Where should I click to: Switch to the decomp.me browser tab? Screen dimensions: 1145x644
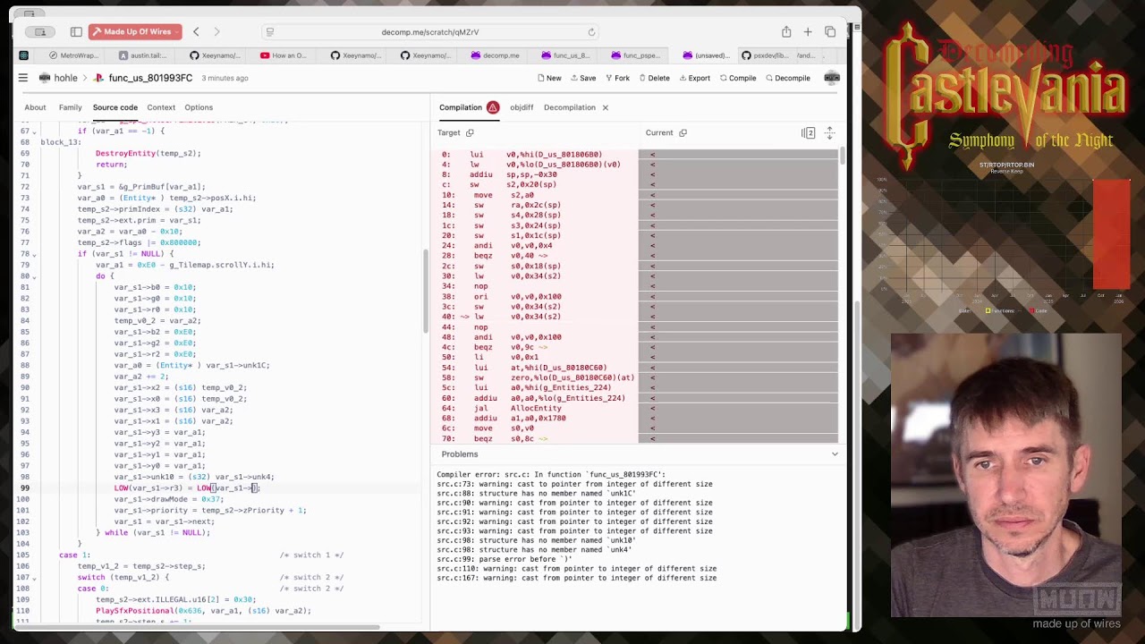coord(495,55)
